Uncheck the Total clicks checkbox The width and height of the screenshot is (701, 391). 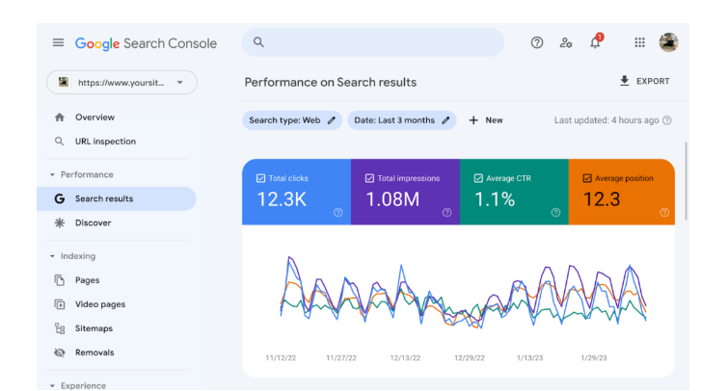pos(260,178)
